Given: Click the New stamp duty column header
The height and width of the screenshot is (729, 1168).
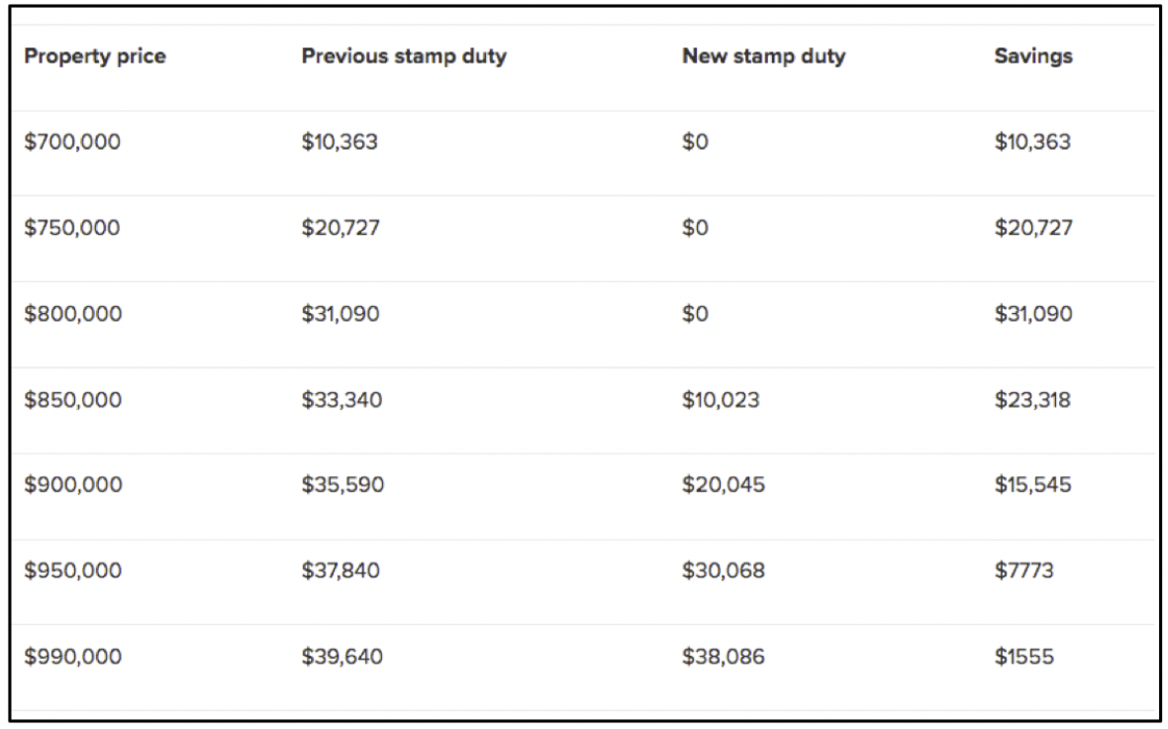Looking at the screenshot, I should pos(763,56).
